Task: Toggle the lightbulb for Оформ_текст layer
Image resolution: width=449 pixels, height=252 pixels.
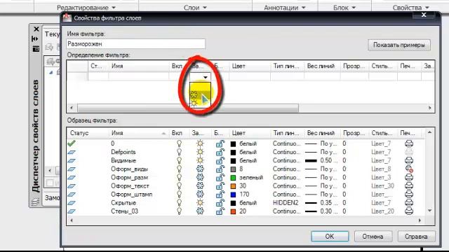Action: [179, 186]
